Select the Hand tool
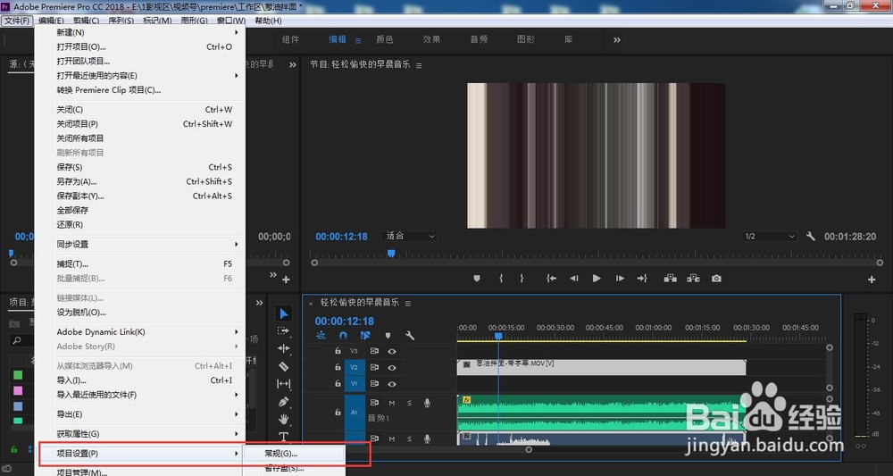893x476 pixels. point(283,420)
